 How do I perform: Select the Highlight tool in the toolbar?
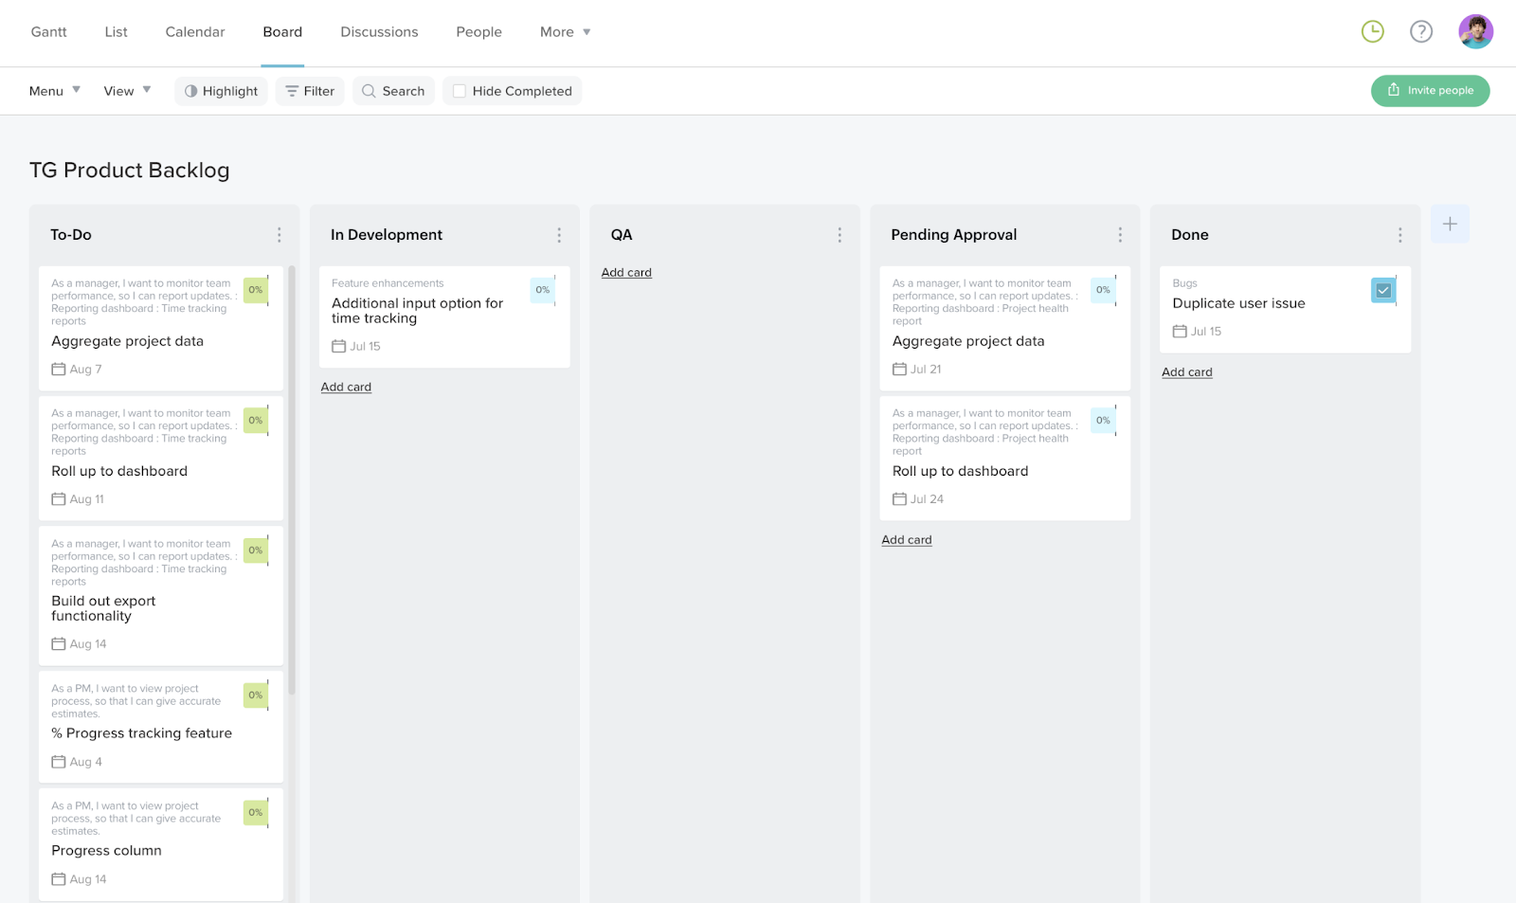[221, 90]
